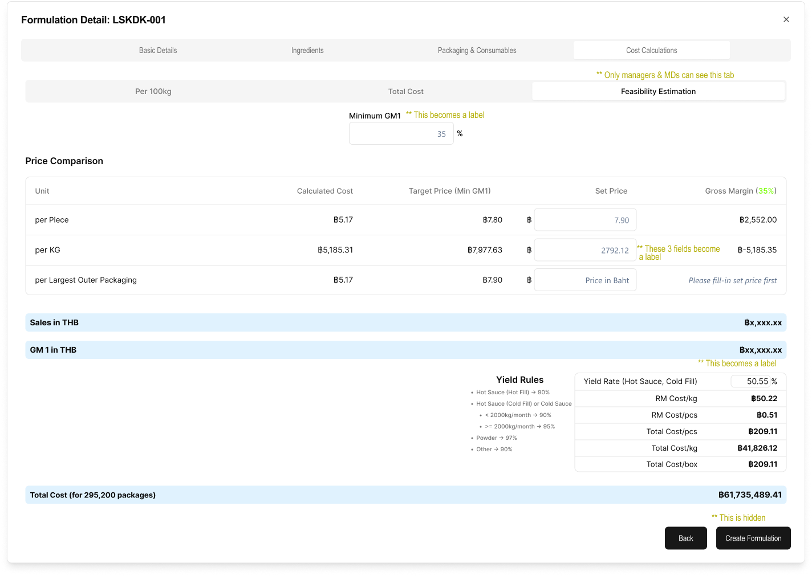Image resolution: width=812 pixels, height=576 pixels.
Task: Click the Total Cost for 295,200 packages row
Action: click(x=405, y=495)
